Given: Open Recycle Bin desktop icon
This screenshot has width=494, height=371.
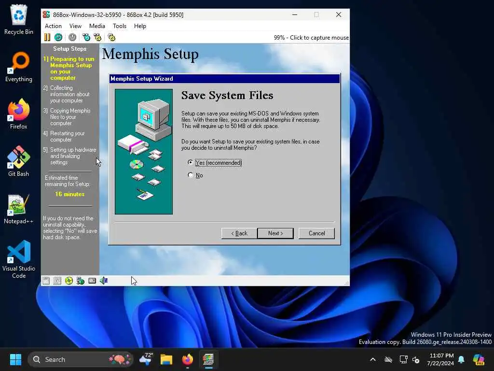Looking at the screenshot, I should (19, 19).
